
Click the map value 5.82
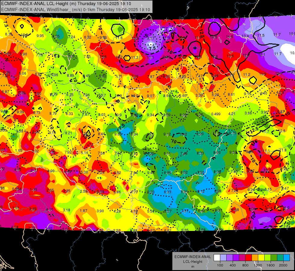[103, 76]
